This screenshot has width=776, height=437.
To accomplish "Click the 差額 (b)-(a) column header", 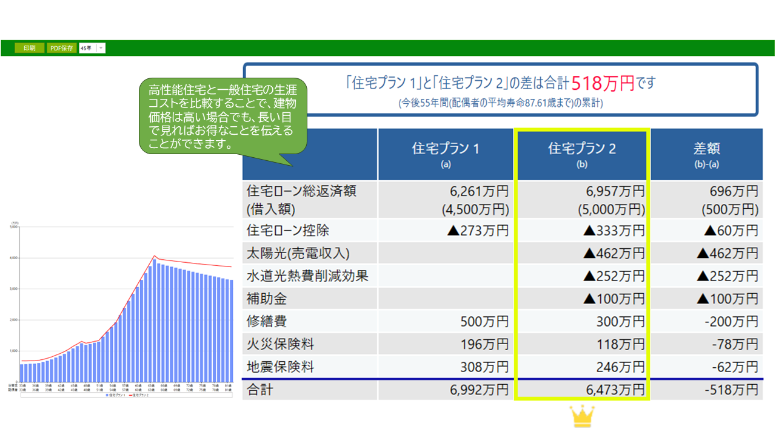I will pos(706,155).
